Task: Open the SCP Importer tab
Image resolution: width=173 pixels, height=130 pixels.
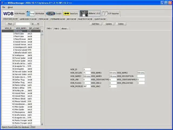Action: [111, 14]
